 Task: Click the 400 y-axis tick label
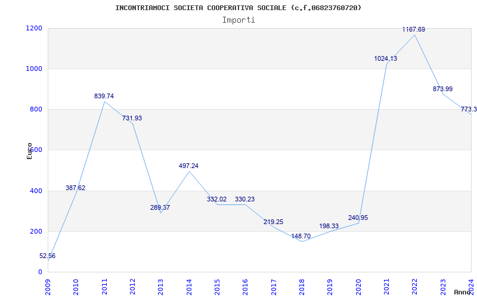[x=36, y=191]
